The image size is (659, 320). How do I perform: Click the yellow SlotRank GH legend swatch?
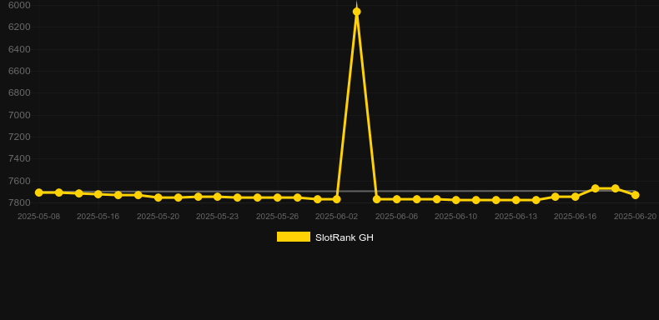click(x=294, y=237)
